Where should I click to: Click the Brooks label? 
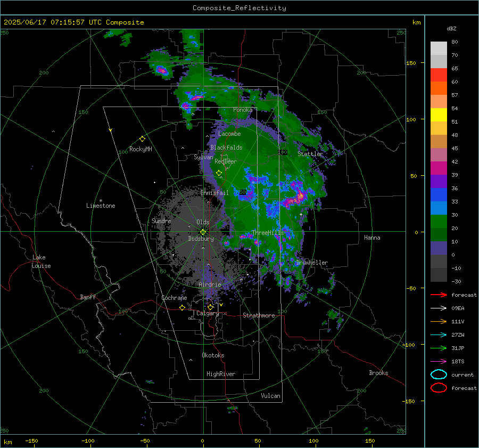click(378, 373)
